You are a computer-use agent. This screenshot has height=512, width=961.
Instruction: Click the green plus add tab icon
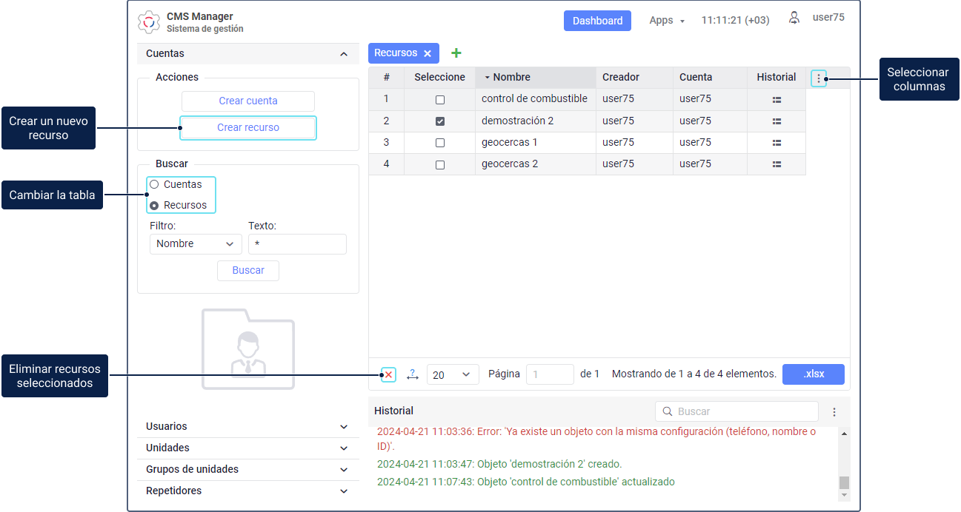[x=456, y=53]
